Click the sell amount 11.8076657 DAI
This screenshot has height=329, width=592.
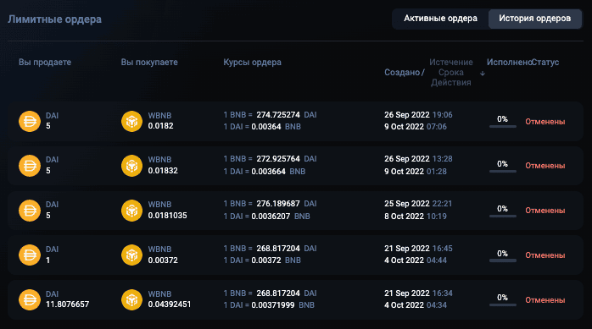coord(68,304)
